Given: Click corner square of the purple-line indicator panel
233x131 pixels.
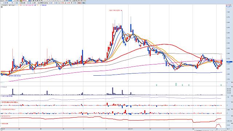Looking at the screenshot, I should coord(232,96).
